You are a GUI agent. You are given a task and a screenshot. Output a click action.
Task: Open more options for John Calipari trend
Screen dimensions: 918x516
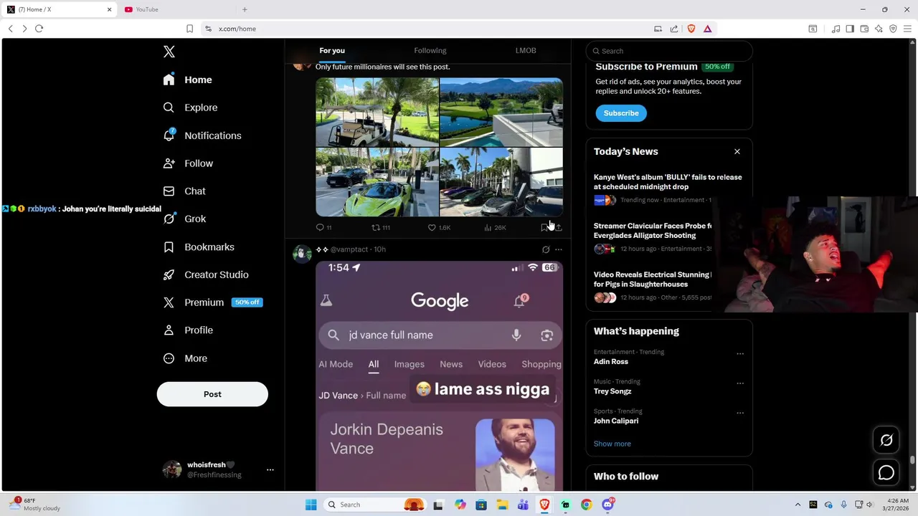coord(740,413)
